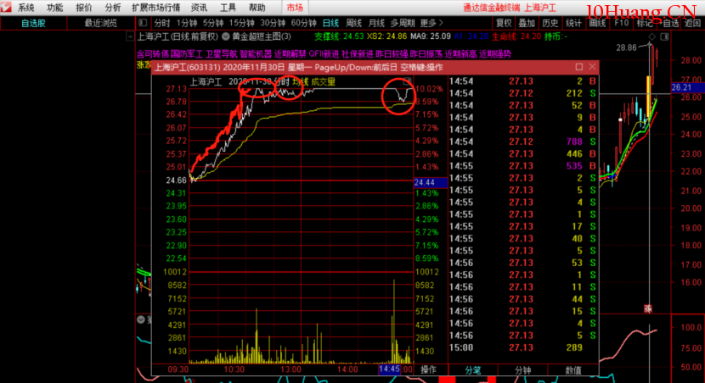Click the 26.21 price label on axis
This screenshot has width=705, height=383.
pyautogui.click(x=682, y=87)
